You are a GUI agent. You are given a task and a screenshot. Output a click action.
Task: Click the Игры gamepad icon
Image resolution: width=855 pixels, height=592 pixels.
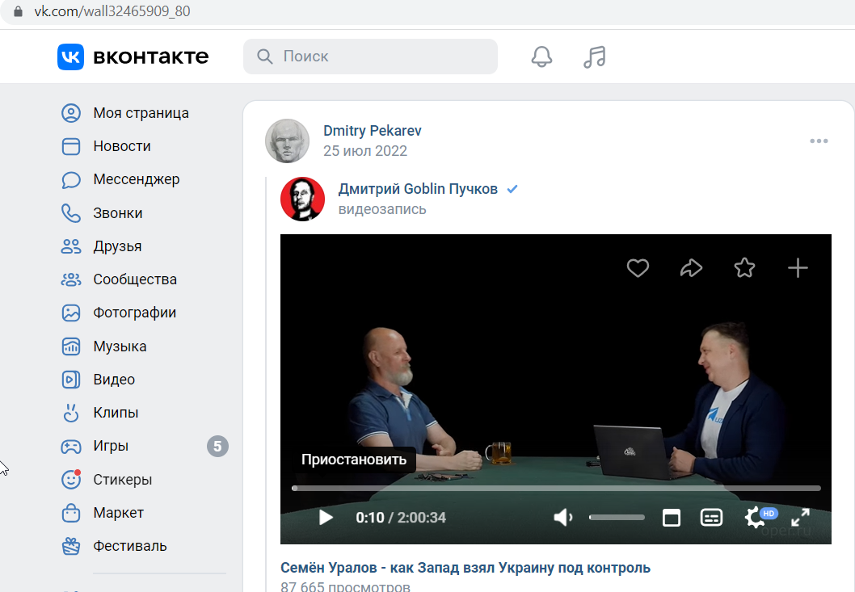click(71, 447)
